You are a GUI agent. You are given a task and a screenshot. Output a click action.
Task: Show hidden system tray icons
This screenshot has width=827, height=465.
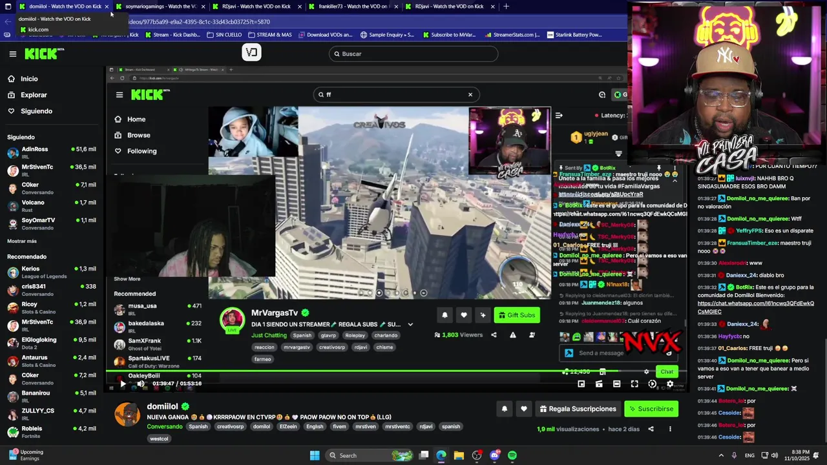click(720, 455)
